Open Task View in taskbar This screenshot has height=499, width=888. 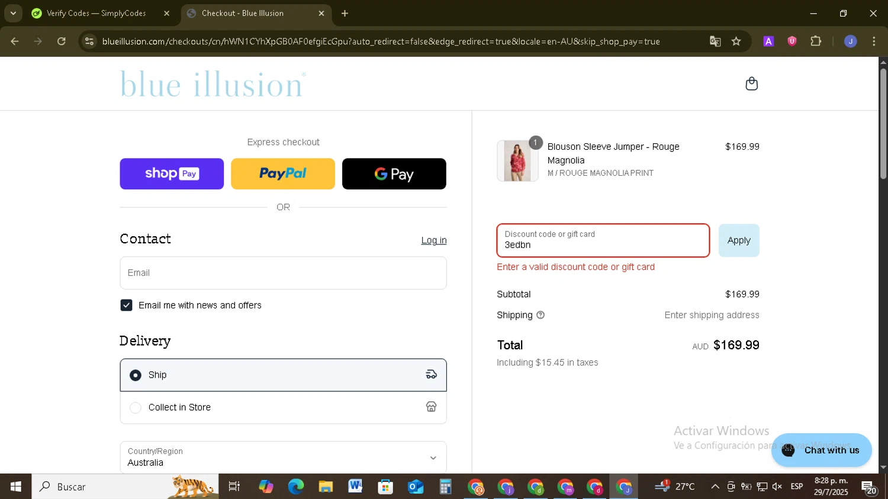point(234,487)
